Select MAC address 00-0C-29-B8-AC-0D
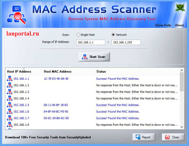189x146 pixels. pos(56,118)
